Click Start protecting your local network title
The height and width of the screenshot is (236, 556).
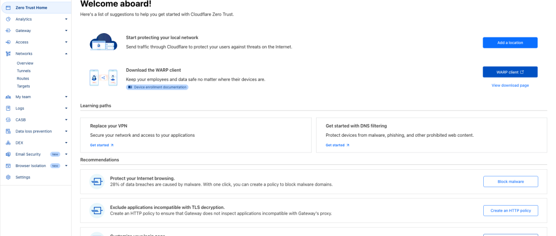pyautogui.click(x=162, y=37)
